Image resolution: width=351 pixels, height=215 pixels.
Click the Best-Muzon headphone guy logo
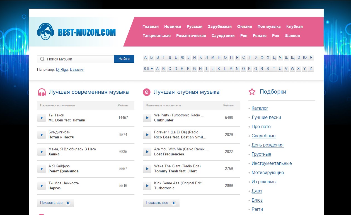click(x=45, y=31)
